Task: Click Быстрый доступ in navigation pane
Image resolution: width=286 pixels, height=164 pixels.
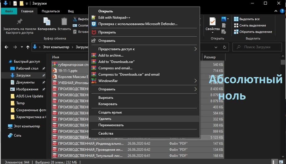Action: tap(27, 62)
